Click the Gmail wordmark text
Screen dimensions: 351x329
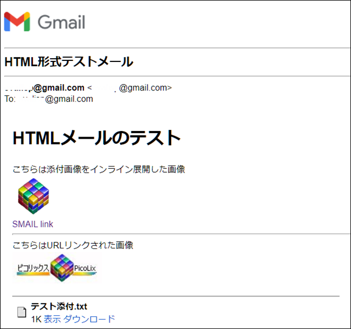(61, 22)
